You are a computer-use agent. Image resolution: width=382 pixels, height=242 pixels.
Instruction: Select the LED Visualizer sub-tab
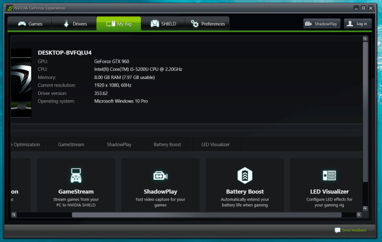(216, 144)
